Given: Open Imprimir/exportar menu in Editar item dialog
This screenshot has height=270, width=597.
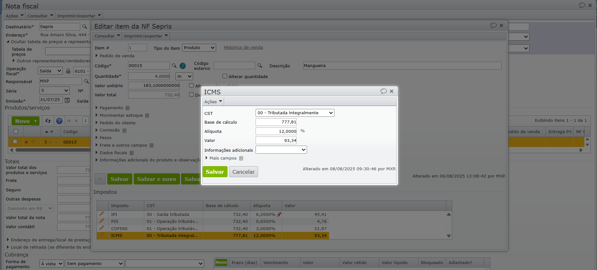Looking at the screenshot, I should [x=146, y=36].
